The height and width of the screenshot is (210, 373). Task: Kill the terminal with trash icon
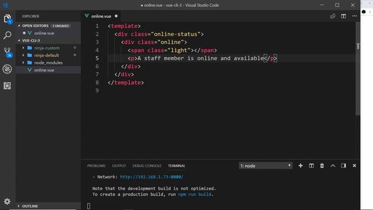coord(322,166)
